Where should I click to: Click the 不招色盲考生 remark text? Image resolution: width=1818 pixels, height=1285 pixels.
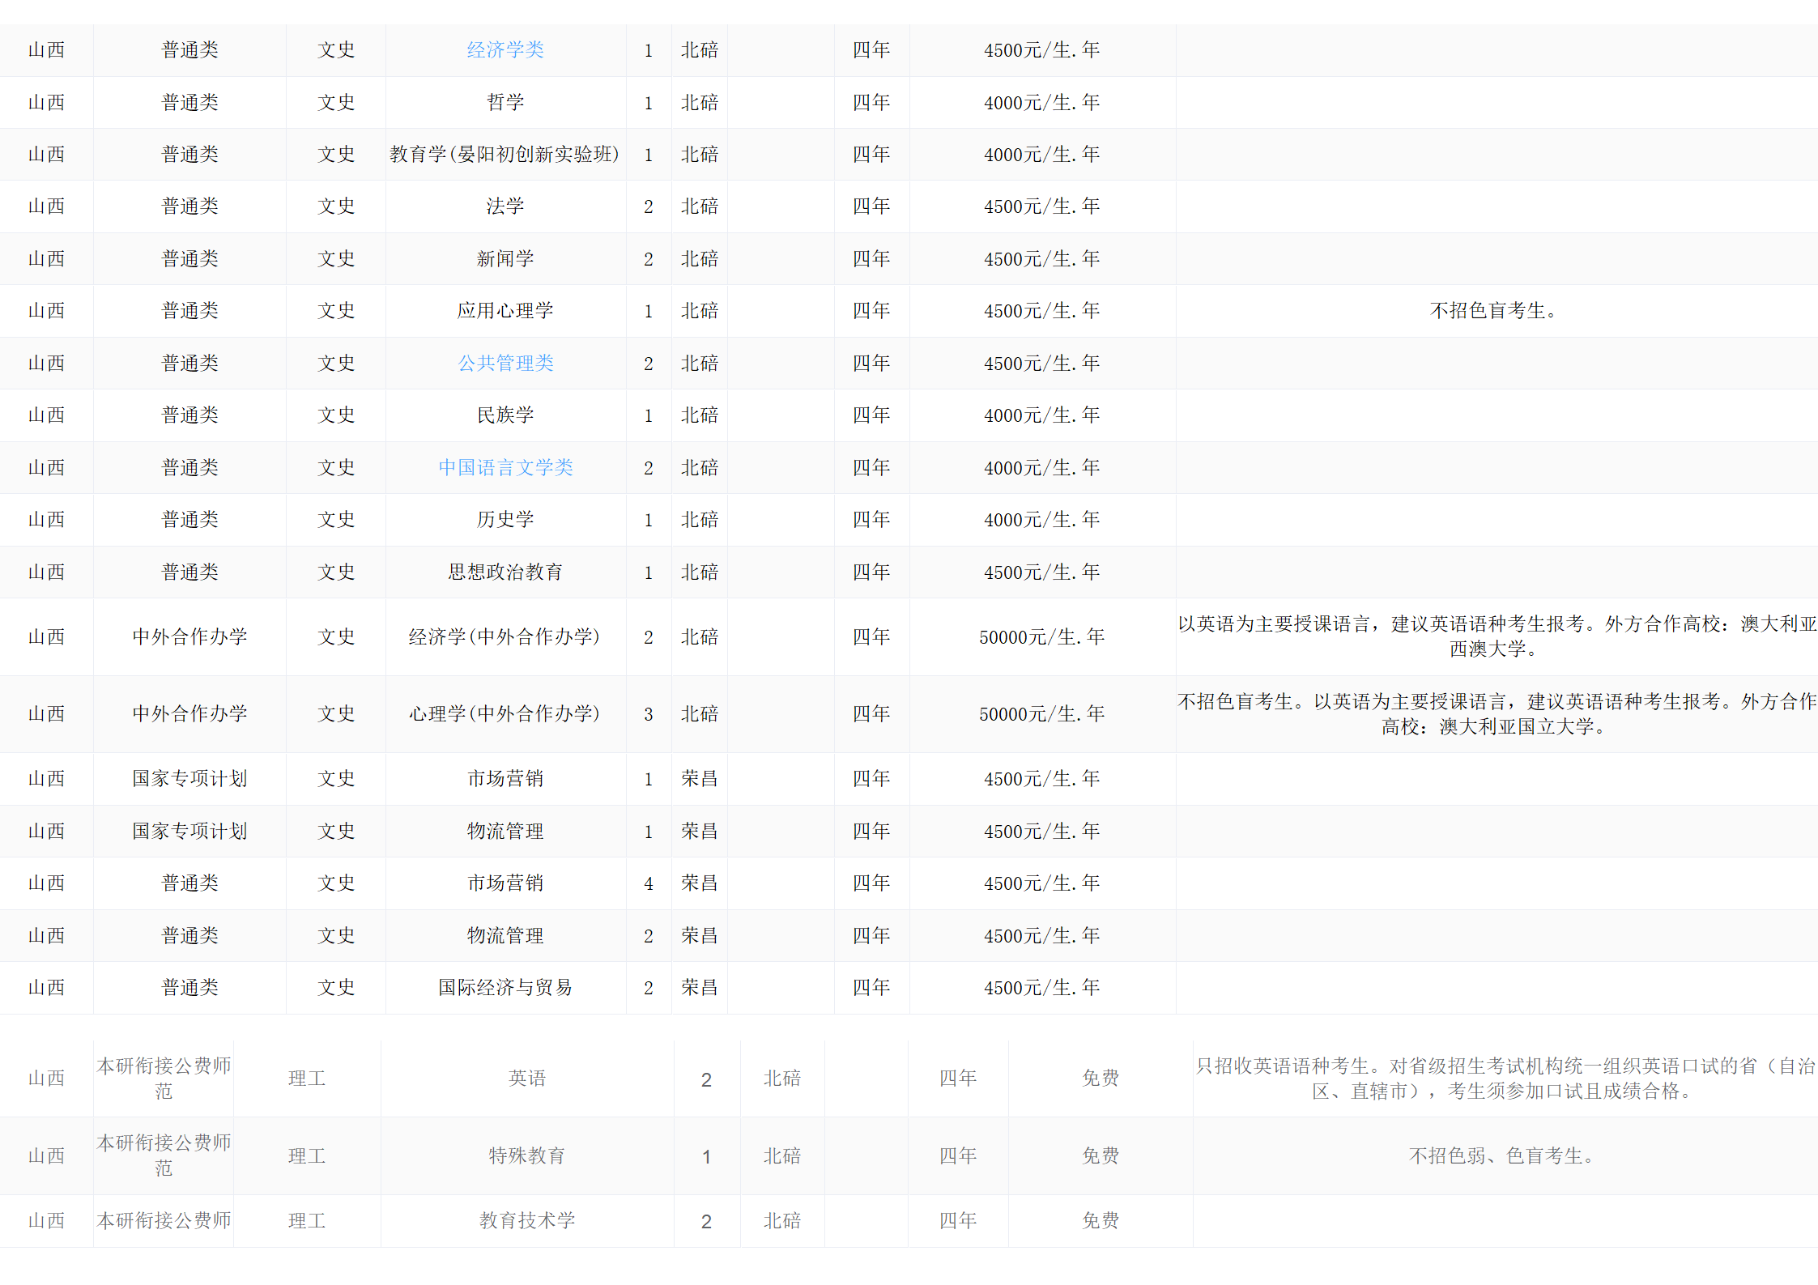click(x=1493, y=311)
